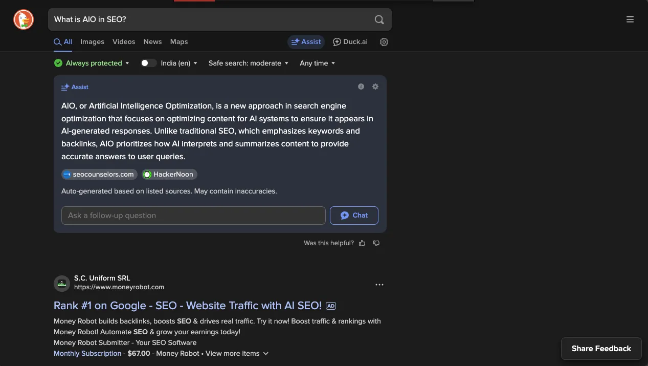Click the $67.00 price text
Image resolution: width=648 pixels, height=366 pixels.
point(139,353)
